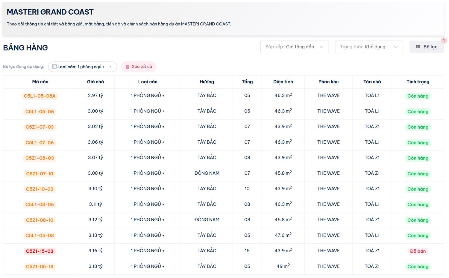Remove the Loại căn filter chip with x
Viewport: 449px width, 278px height.
(x=110, y=67)
